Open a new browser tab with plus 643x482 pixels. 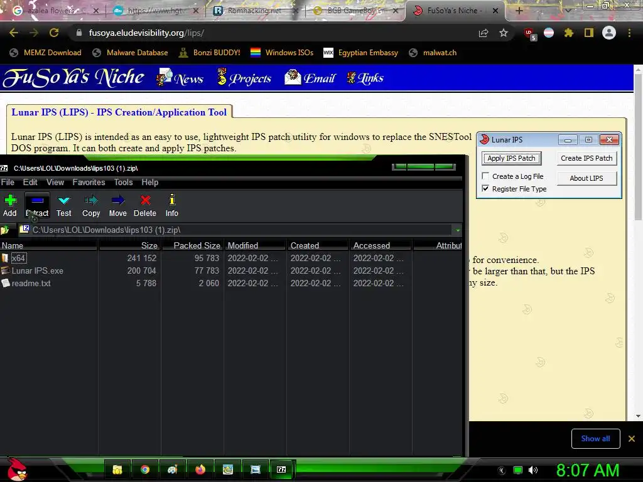tap(519, 11)
